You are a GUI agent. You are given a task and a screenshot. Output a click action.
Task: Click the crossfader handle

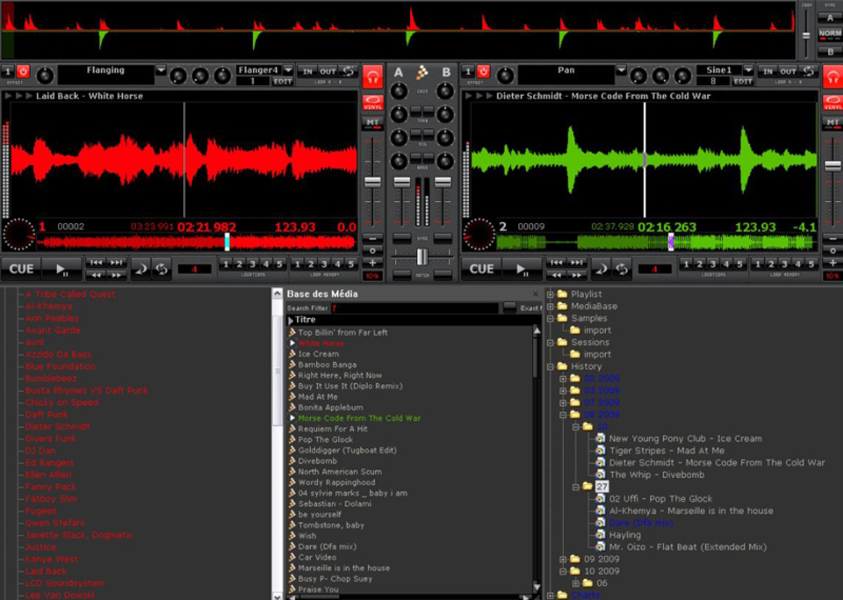[423, 256]
